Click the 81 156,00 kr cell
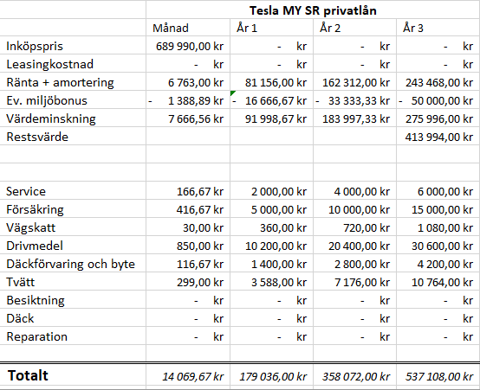The width and height of the screenshot is (480, 390). (271, 82)
